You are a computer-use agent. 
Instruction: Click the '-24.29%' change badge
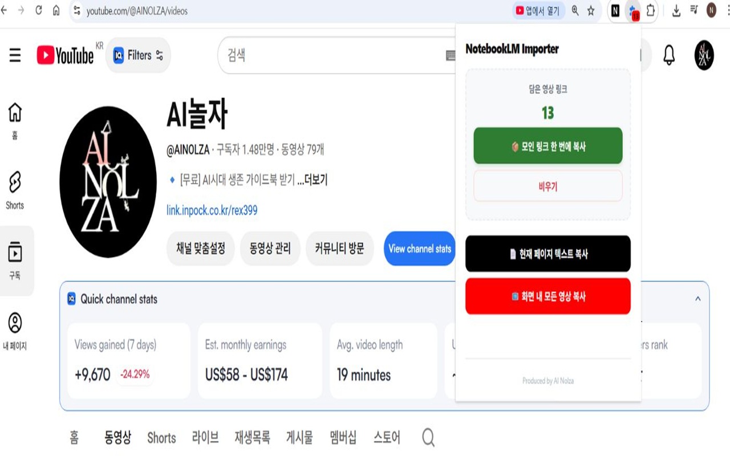tap(135, 374)
